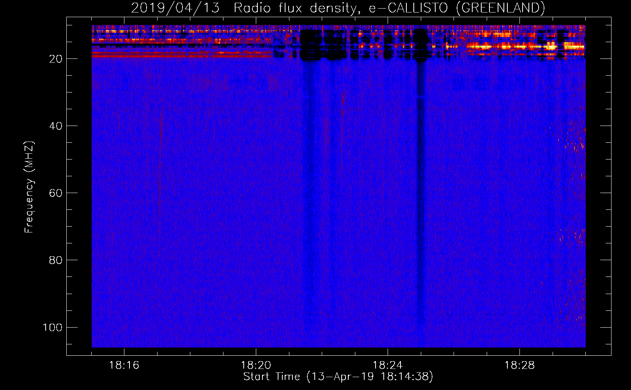Select the 80 frequency tick label
Screen dimensions: 631x390
[56, 260]
